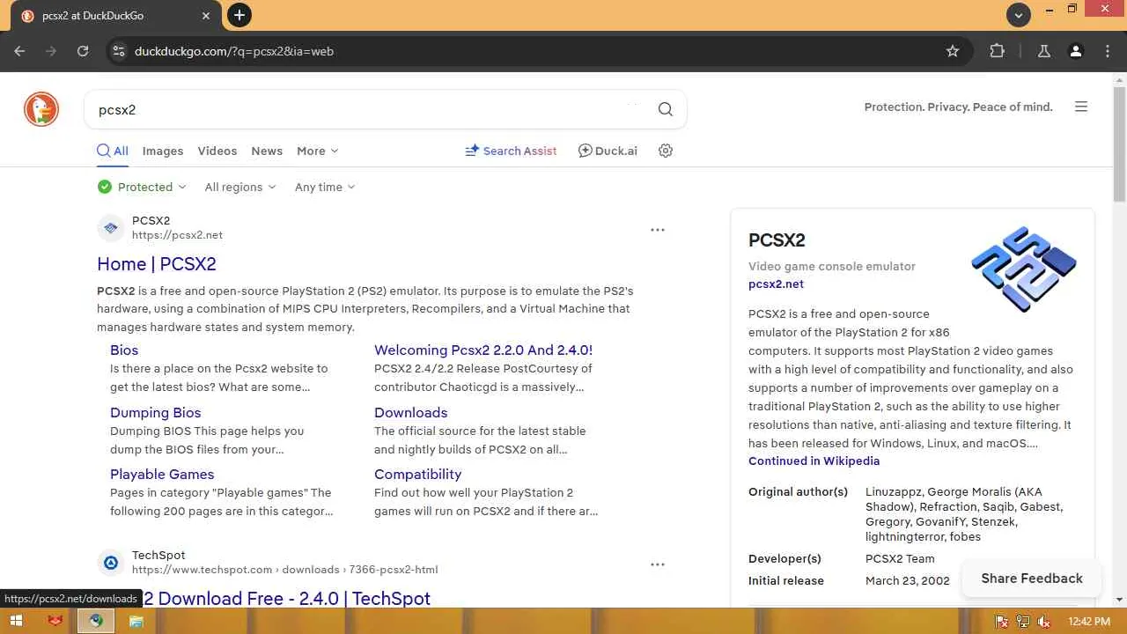Reload the current page

(83, 51)
